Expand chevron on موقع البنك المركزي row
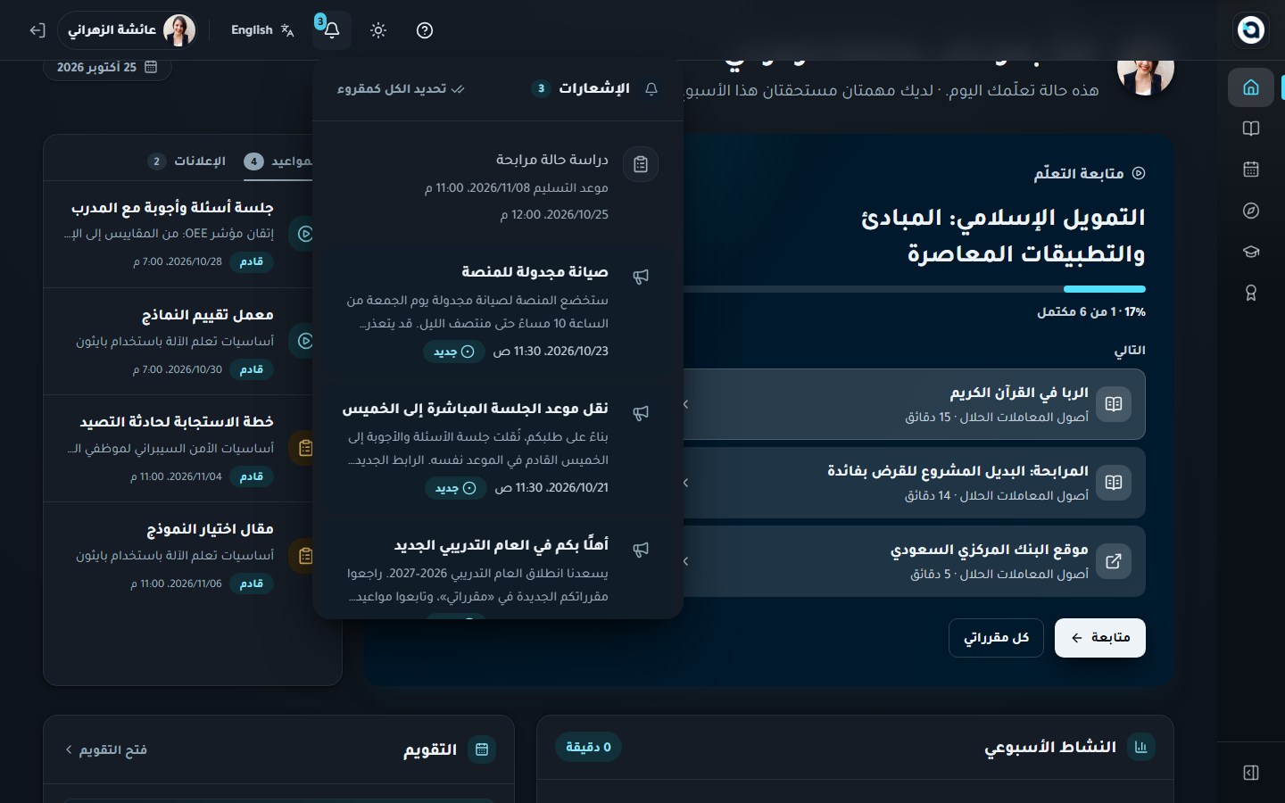 (x=686, y=561)
